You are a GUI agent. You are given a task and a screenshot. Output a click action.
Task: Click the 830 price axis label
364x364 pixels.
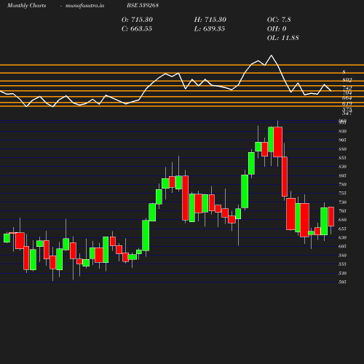[x=342, y=167]
